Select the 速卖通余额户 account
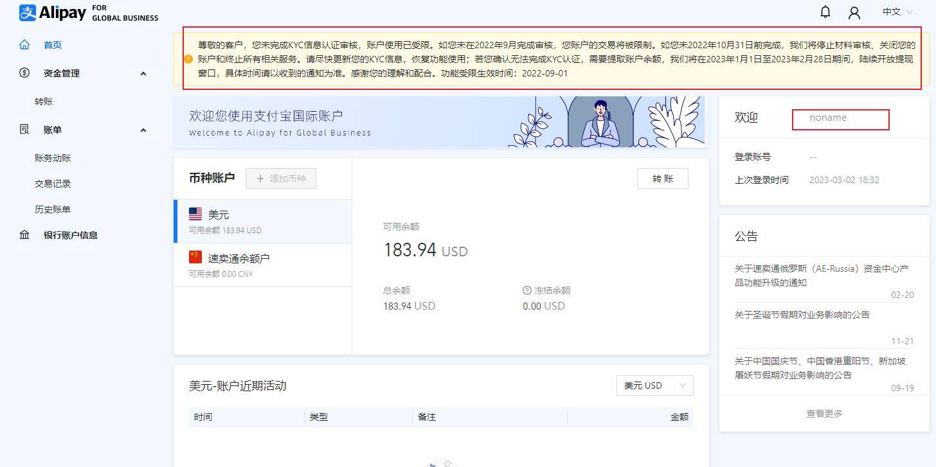Image resolution: width=936 pixels, height=467 pixels. coord(263,265)
